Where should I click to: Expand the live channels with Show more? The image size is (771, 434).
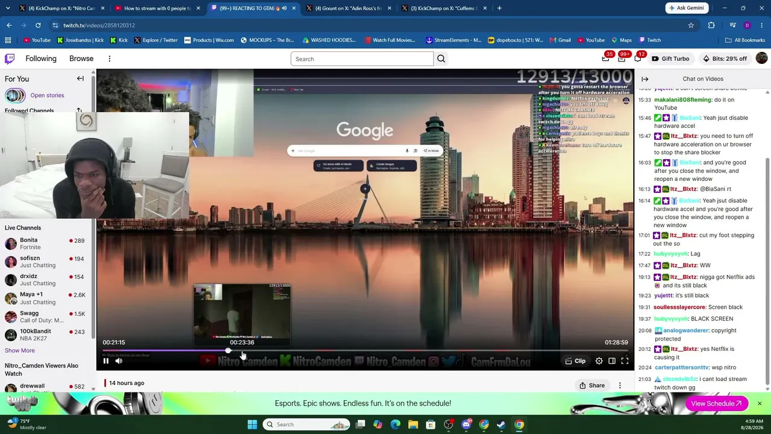[20, 350]
